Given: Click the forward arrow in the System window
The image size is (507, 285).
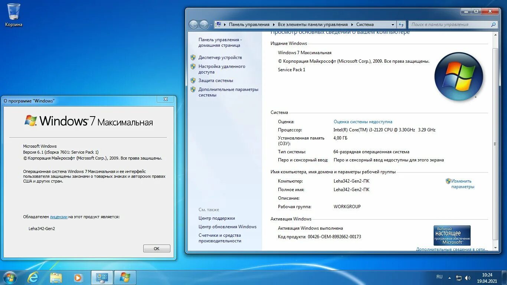Looking at the screenshot, I should pos(204,24).
